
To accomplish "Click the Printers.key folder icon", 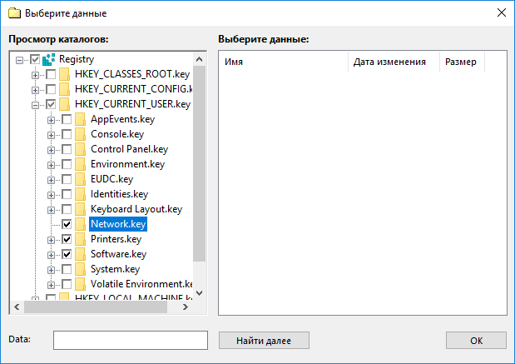I will tap(80, 239).
